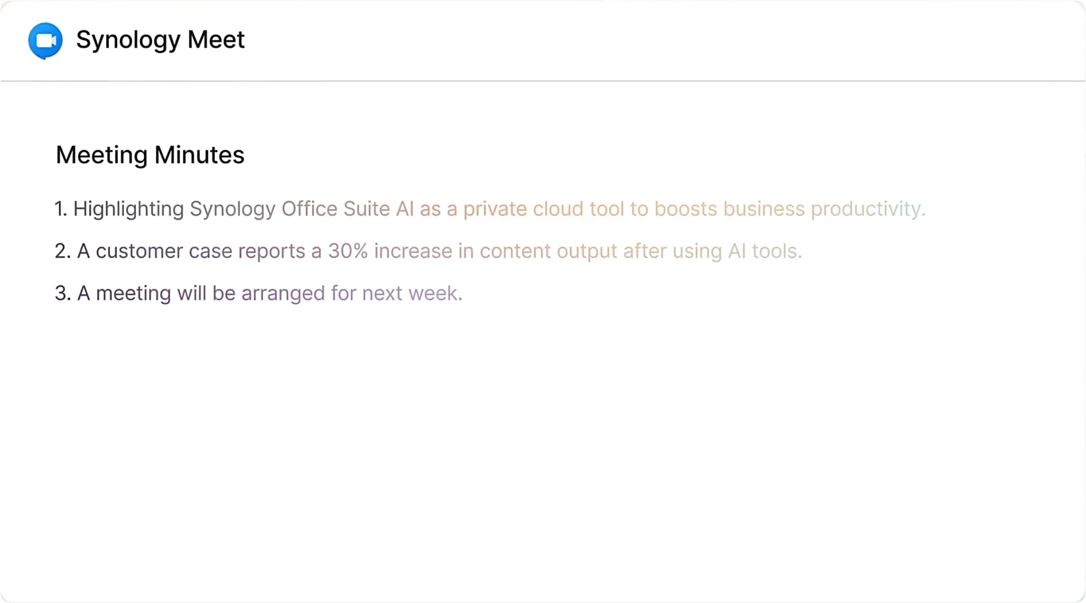Click the first minutes item about Office Suite AI

pos(490,209)
